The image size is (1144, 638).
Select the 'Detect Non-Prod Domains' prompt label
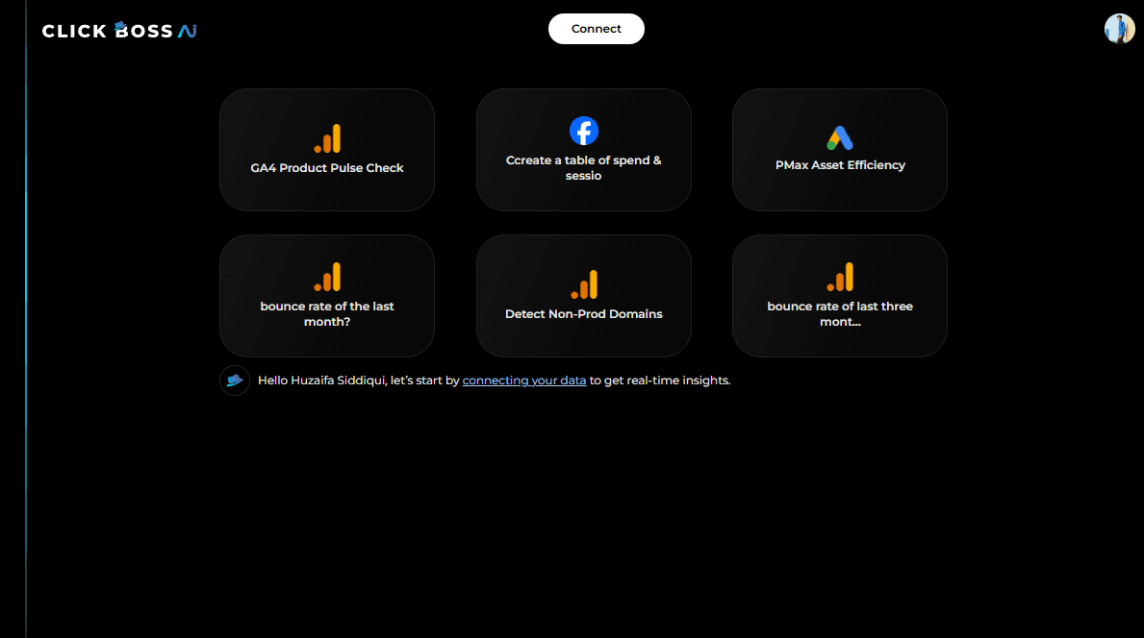point(584,314)
